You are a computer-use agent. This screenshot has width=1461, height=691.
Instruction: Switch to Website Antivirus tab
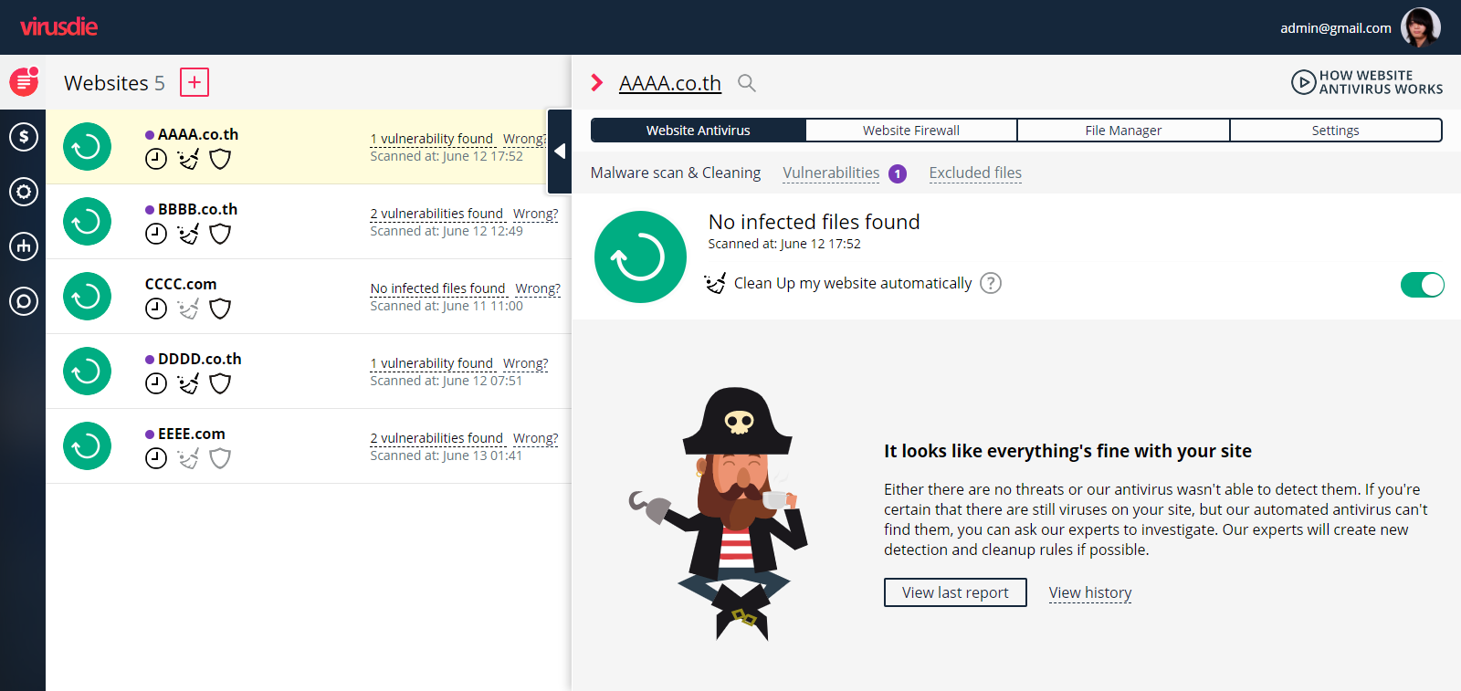[699, 131]
